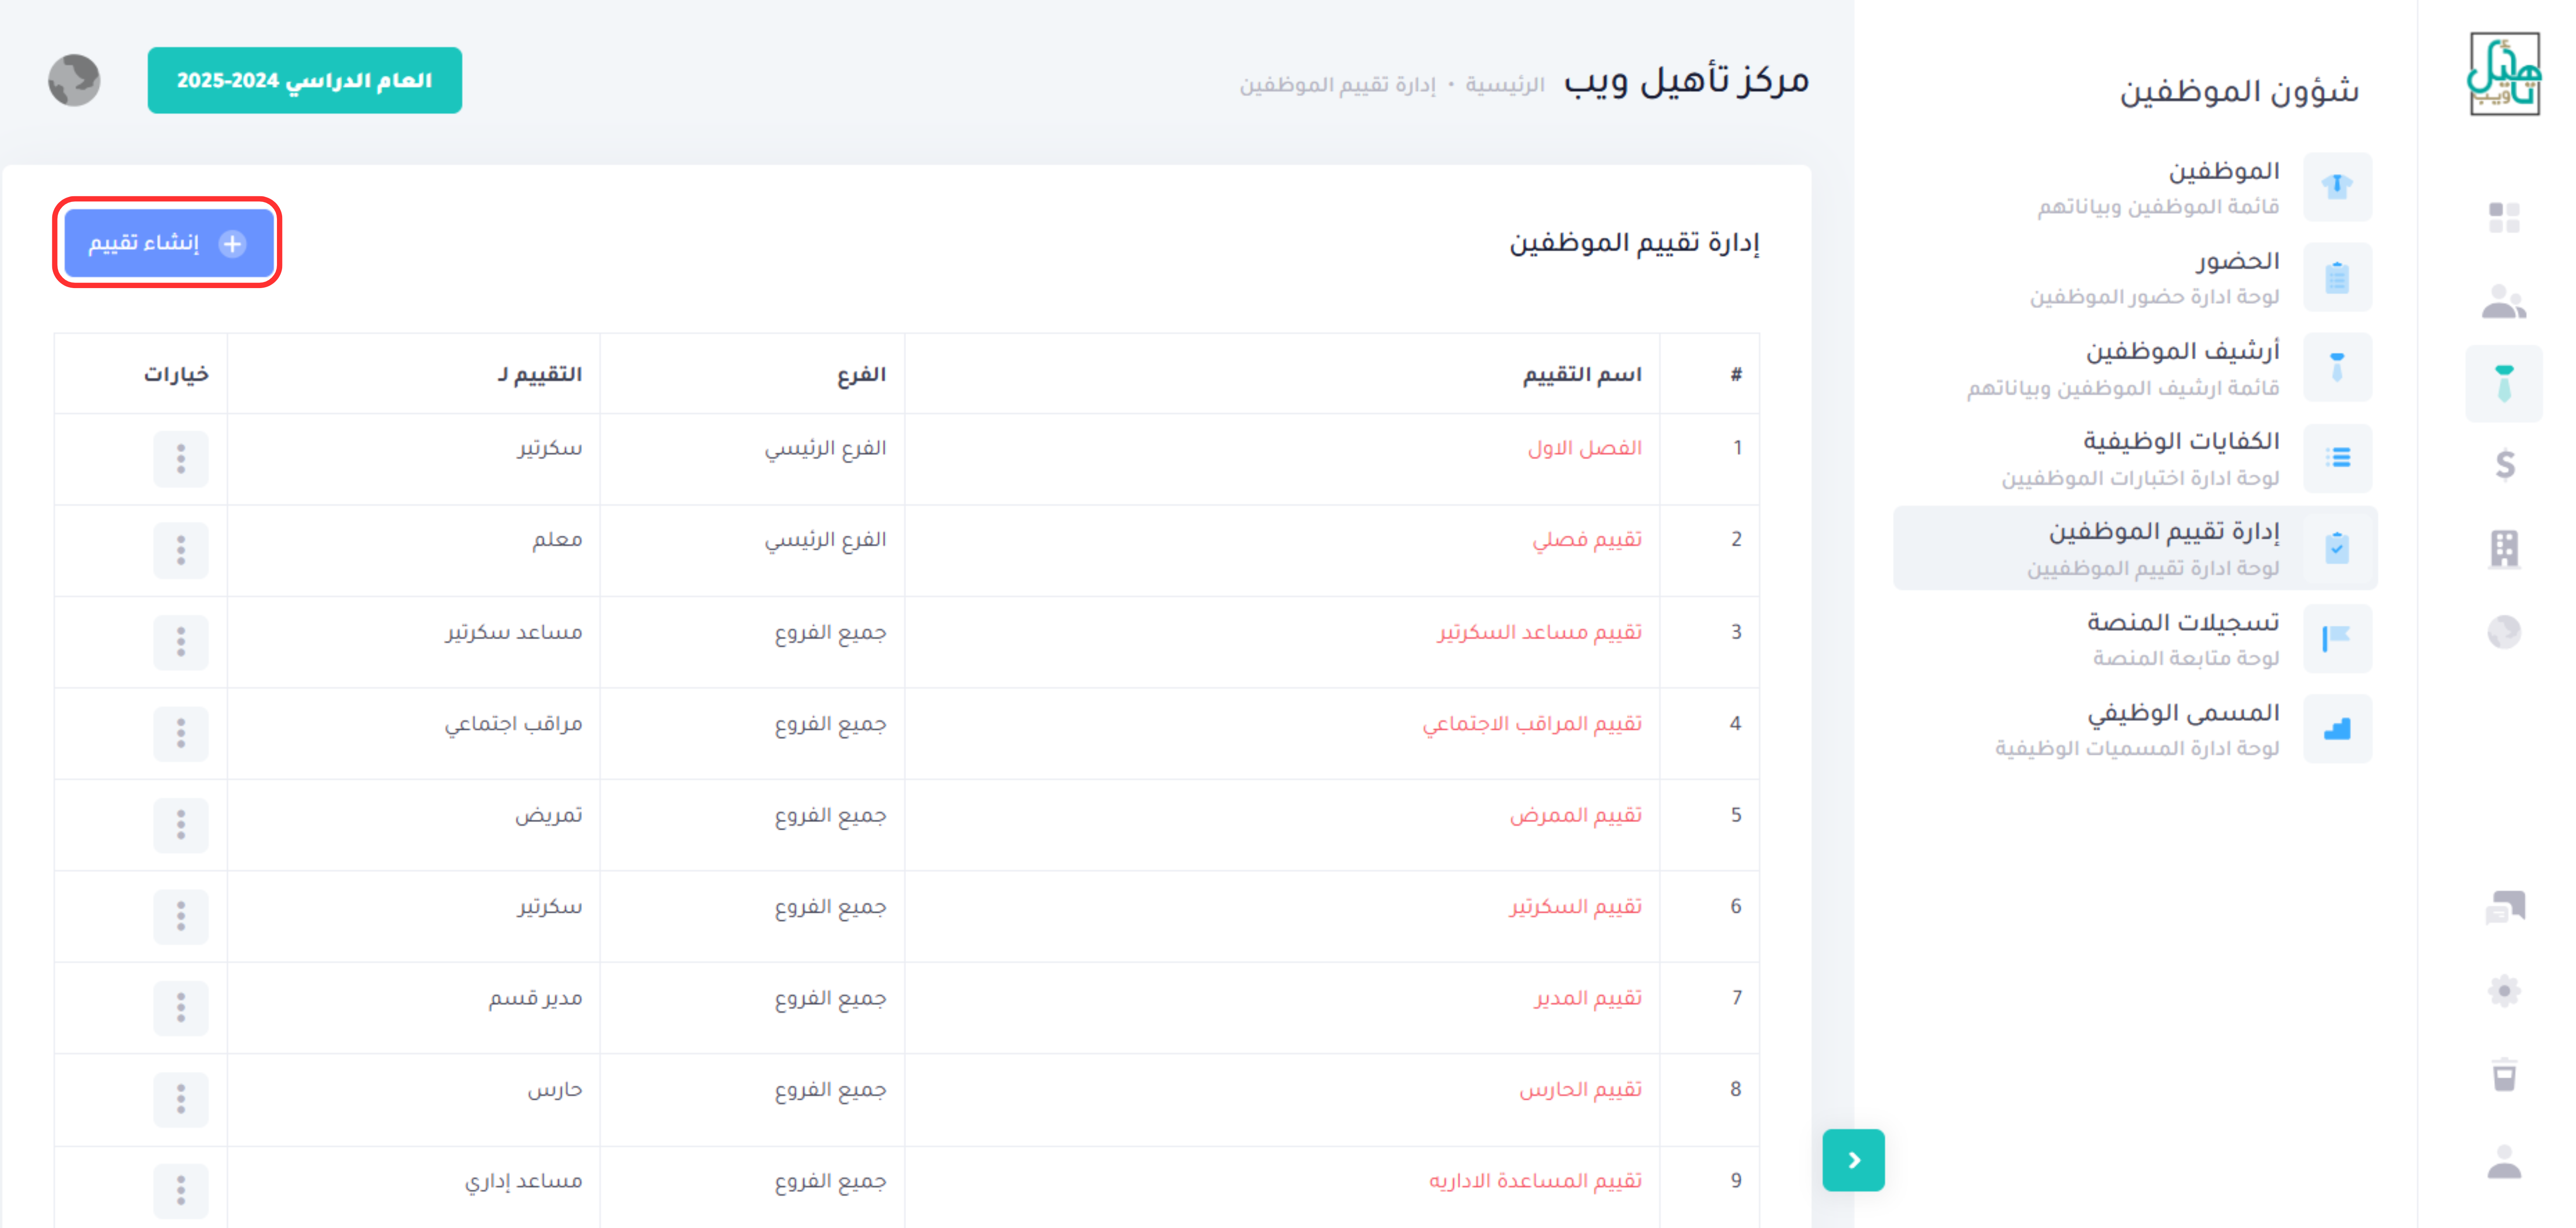Click the flag icon beside تسجيلات المنصة
The width and height of the screenshot is (2576, 1228).
coord(2337,638)
